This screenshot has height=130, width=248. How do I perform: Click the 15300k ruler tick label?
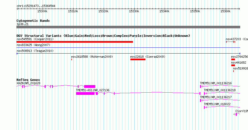(42, 11)
